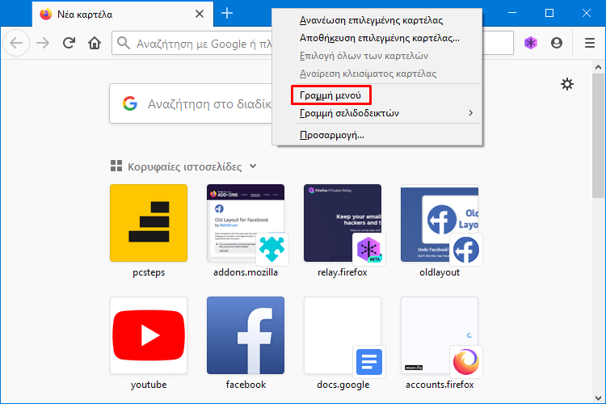
Task: Open the docs.google top site tile
Action: click(343, 335)
